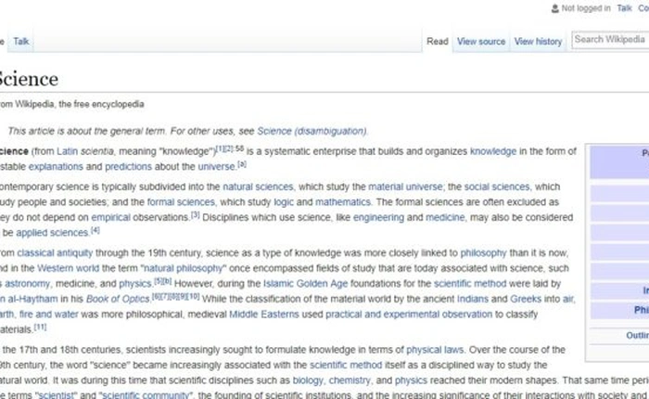This screenshot has width=649, height=399.
Task: Open the Middle Easterns link
Action: tap(264, 315)
